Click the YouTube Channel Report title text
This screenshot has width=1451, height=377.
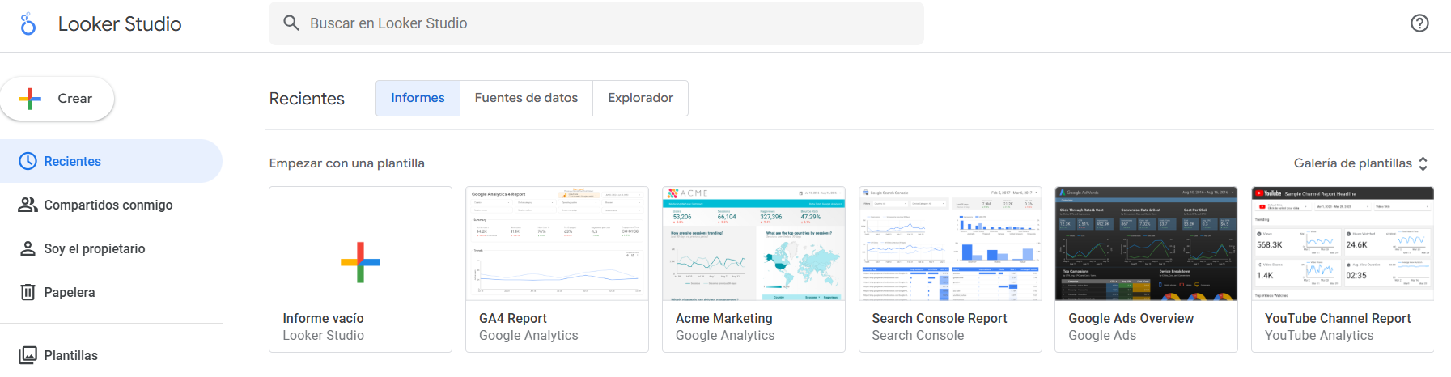coord(1338,318)
